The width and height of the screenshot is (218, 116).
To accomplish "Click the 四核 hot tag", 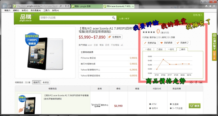I will point(107,45).
